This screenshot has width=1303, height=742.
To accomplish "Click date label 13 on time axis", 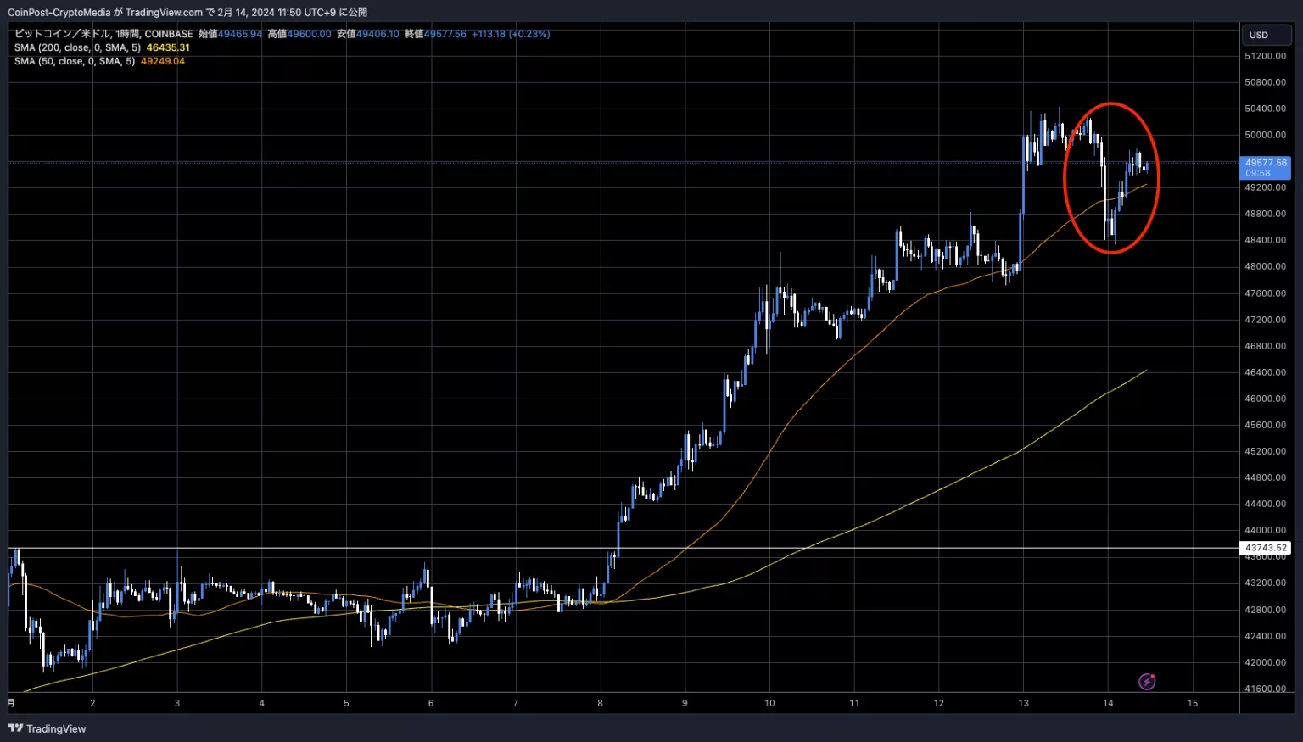I will click(x=1024, y=703).
